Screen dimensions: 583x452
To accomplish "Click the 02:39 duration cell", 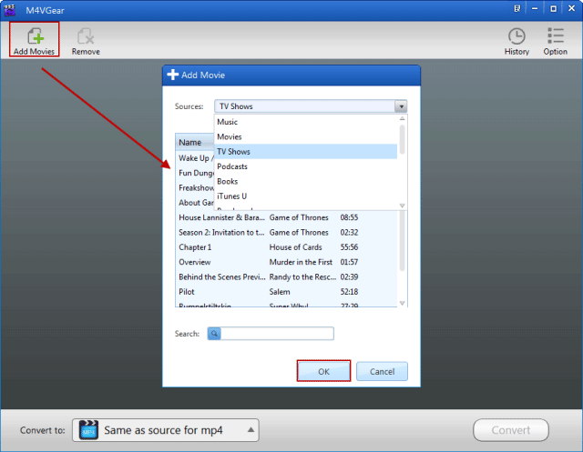I will point(349,276).
